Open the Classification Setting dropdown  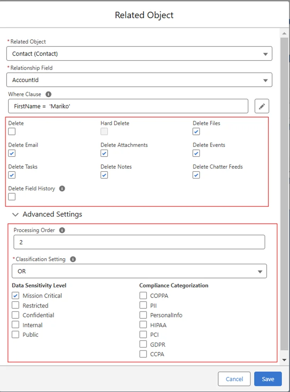coord(139,271)
